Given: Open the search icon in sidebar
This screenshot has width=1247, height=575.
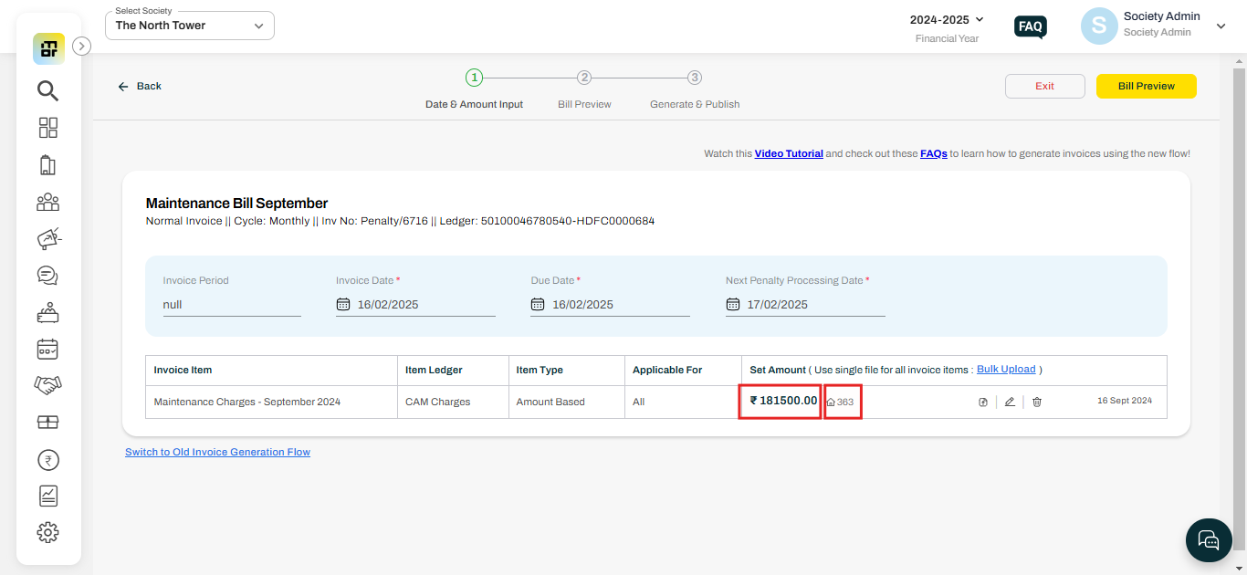Looking at the screenshot, I should coord(47,90).
